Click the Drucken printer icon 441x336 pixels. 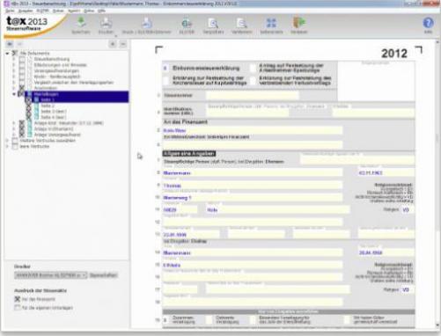106,23
